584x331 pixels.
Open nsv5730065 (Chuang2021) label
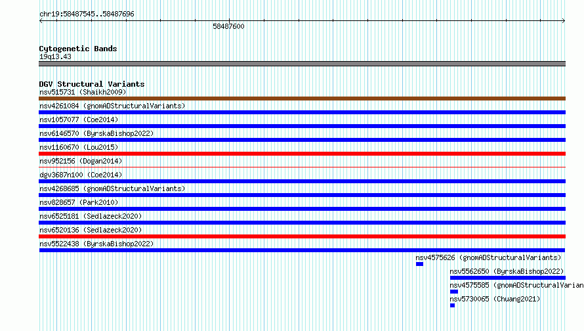pos(495,299)
